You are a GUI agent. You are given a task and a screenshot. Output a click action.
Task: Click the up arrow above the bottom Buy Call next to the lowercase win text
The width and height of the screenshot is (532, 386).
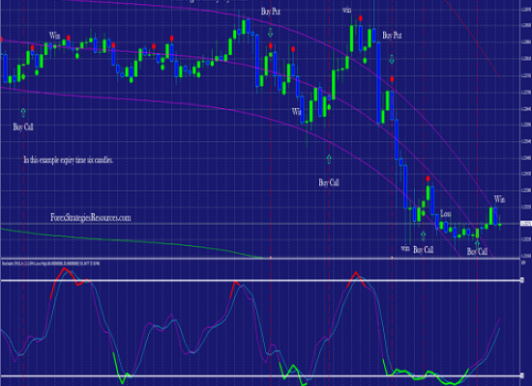(423, 235)
